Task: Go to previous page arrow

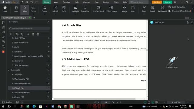Action: [99, 102]
